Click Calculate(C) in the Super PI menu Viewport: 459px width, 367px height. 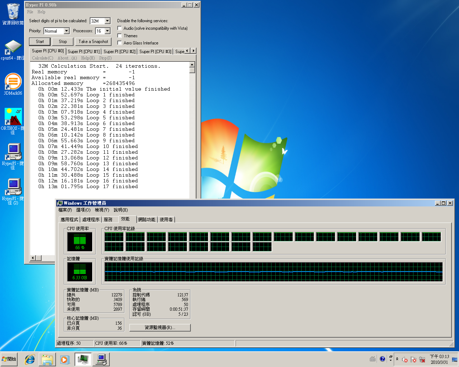coord(42,58)
